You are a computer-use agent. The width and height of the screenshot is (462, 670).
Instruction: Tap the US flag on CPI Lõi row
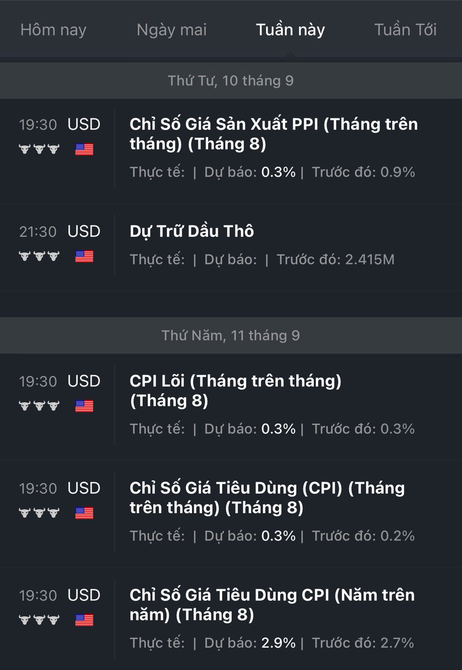(84, 406)
